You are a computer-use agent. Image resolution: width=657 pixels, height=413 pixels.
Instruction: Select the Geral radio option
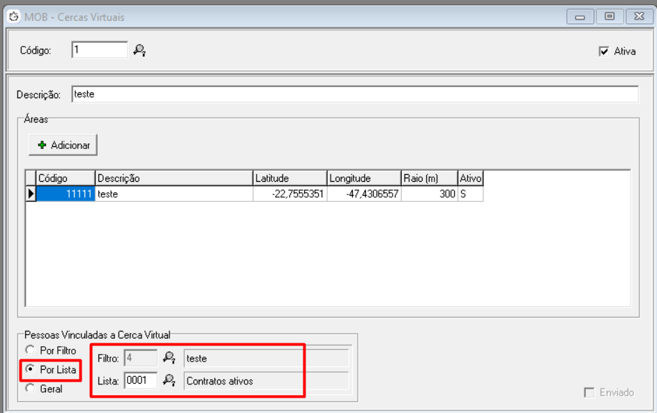pos(29,389)
